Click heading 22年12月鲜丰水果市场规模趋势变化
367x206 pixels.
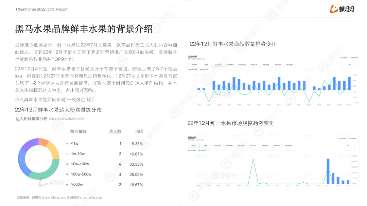pos(230,123)
